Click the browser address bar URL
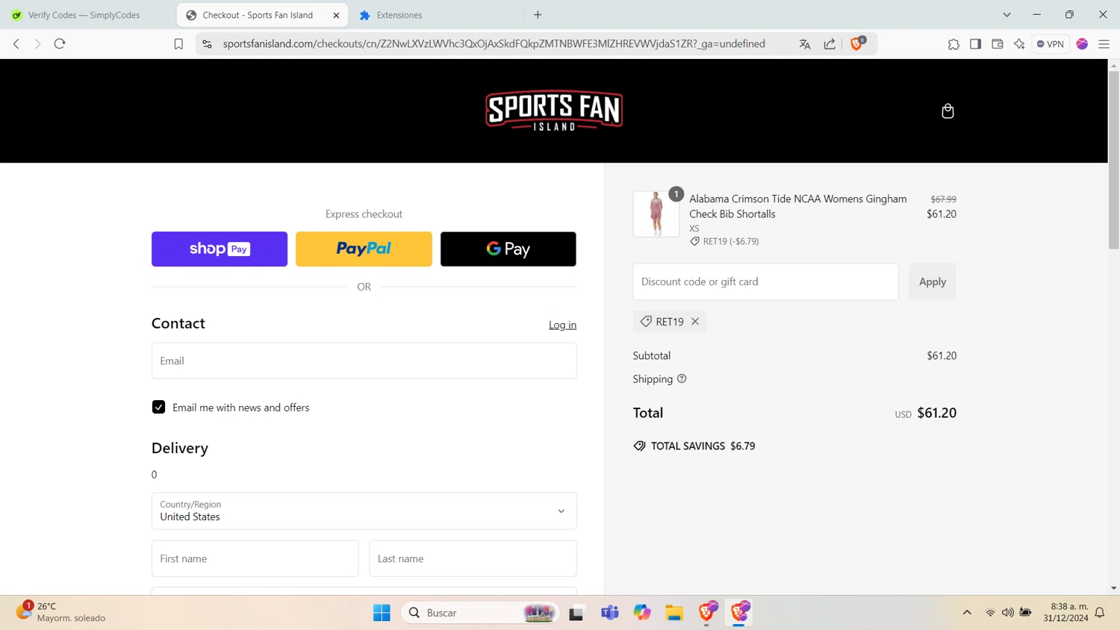The width and height of the screenshot is (1120, 630). [494, 44]
